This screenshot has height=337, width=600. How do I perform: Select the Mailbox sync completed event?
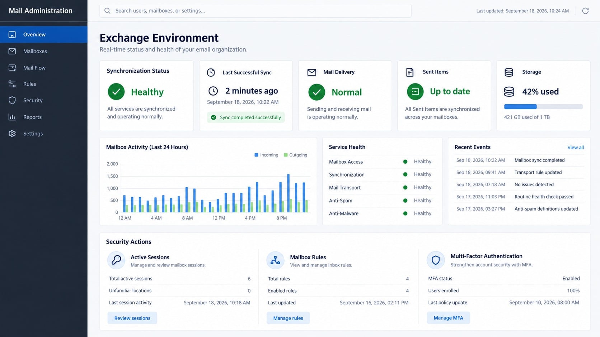tap(519, 160)
